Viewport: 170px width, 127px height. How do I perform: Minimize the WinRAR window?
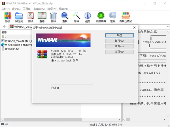point(145,3)
